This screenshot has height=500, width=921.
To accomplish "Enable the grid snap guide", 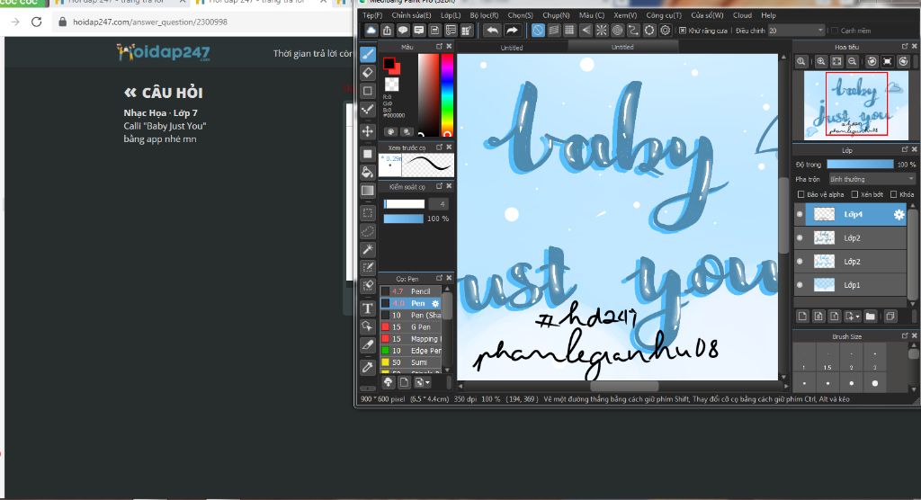I will [x=569, y=30].
